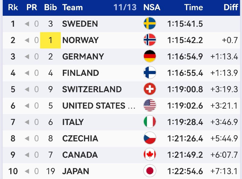Click the Czechia flag icon
Screen dimensions: 242x179
[150, 138]
